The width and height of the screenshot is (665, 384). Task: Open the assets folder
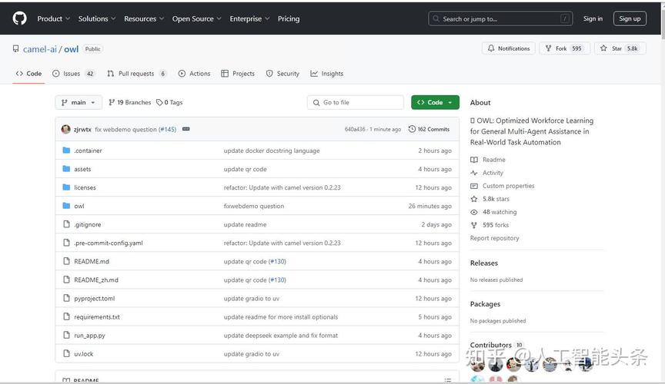pyautogui.click(x=82, y=169)
